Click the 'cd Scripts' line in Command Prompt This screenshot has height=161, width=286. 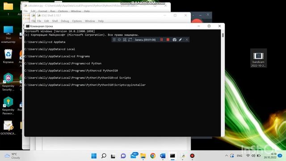[77, 78]
